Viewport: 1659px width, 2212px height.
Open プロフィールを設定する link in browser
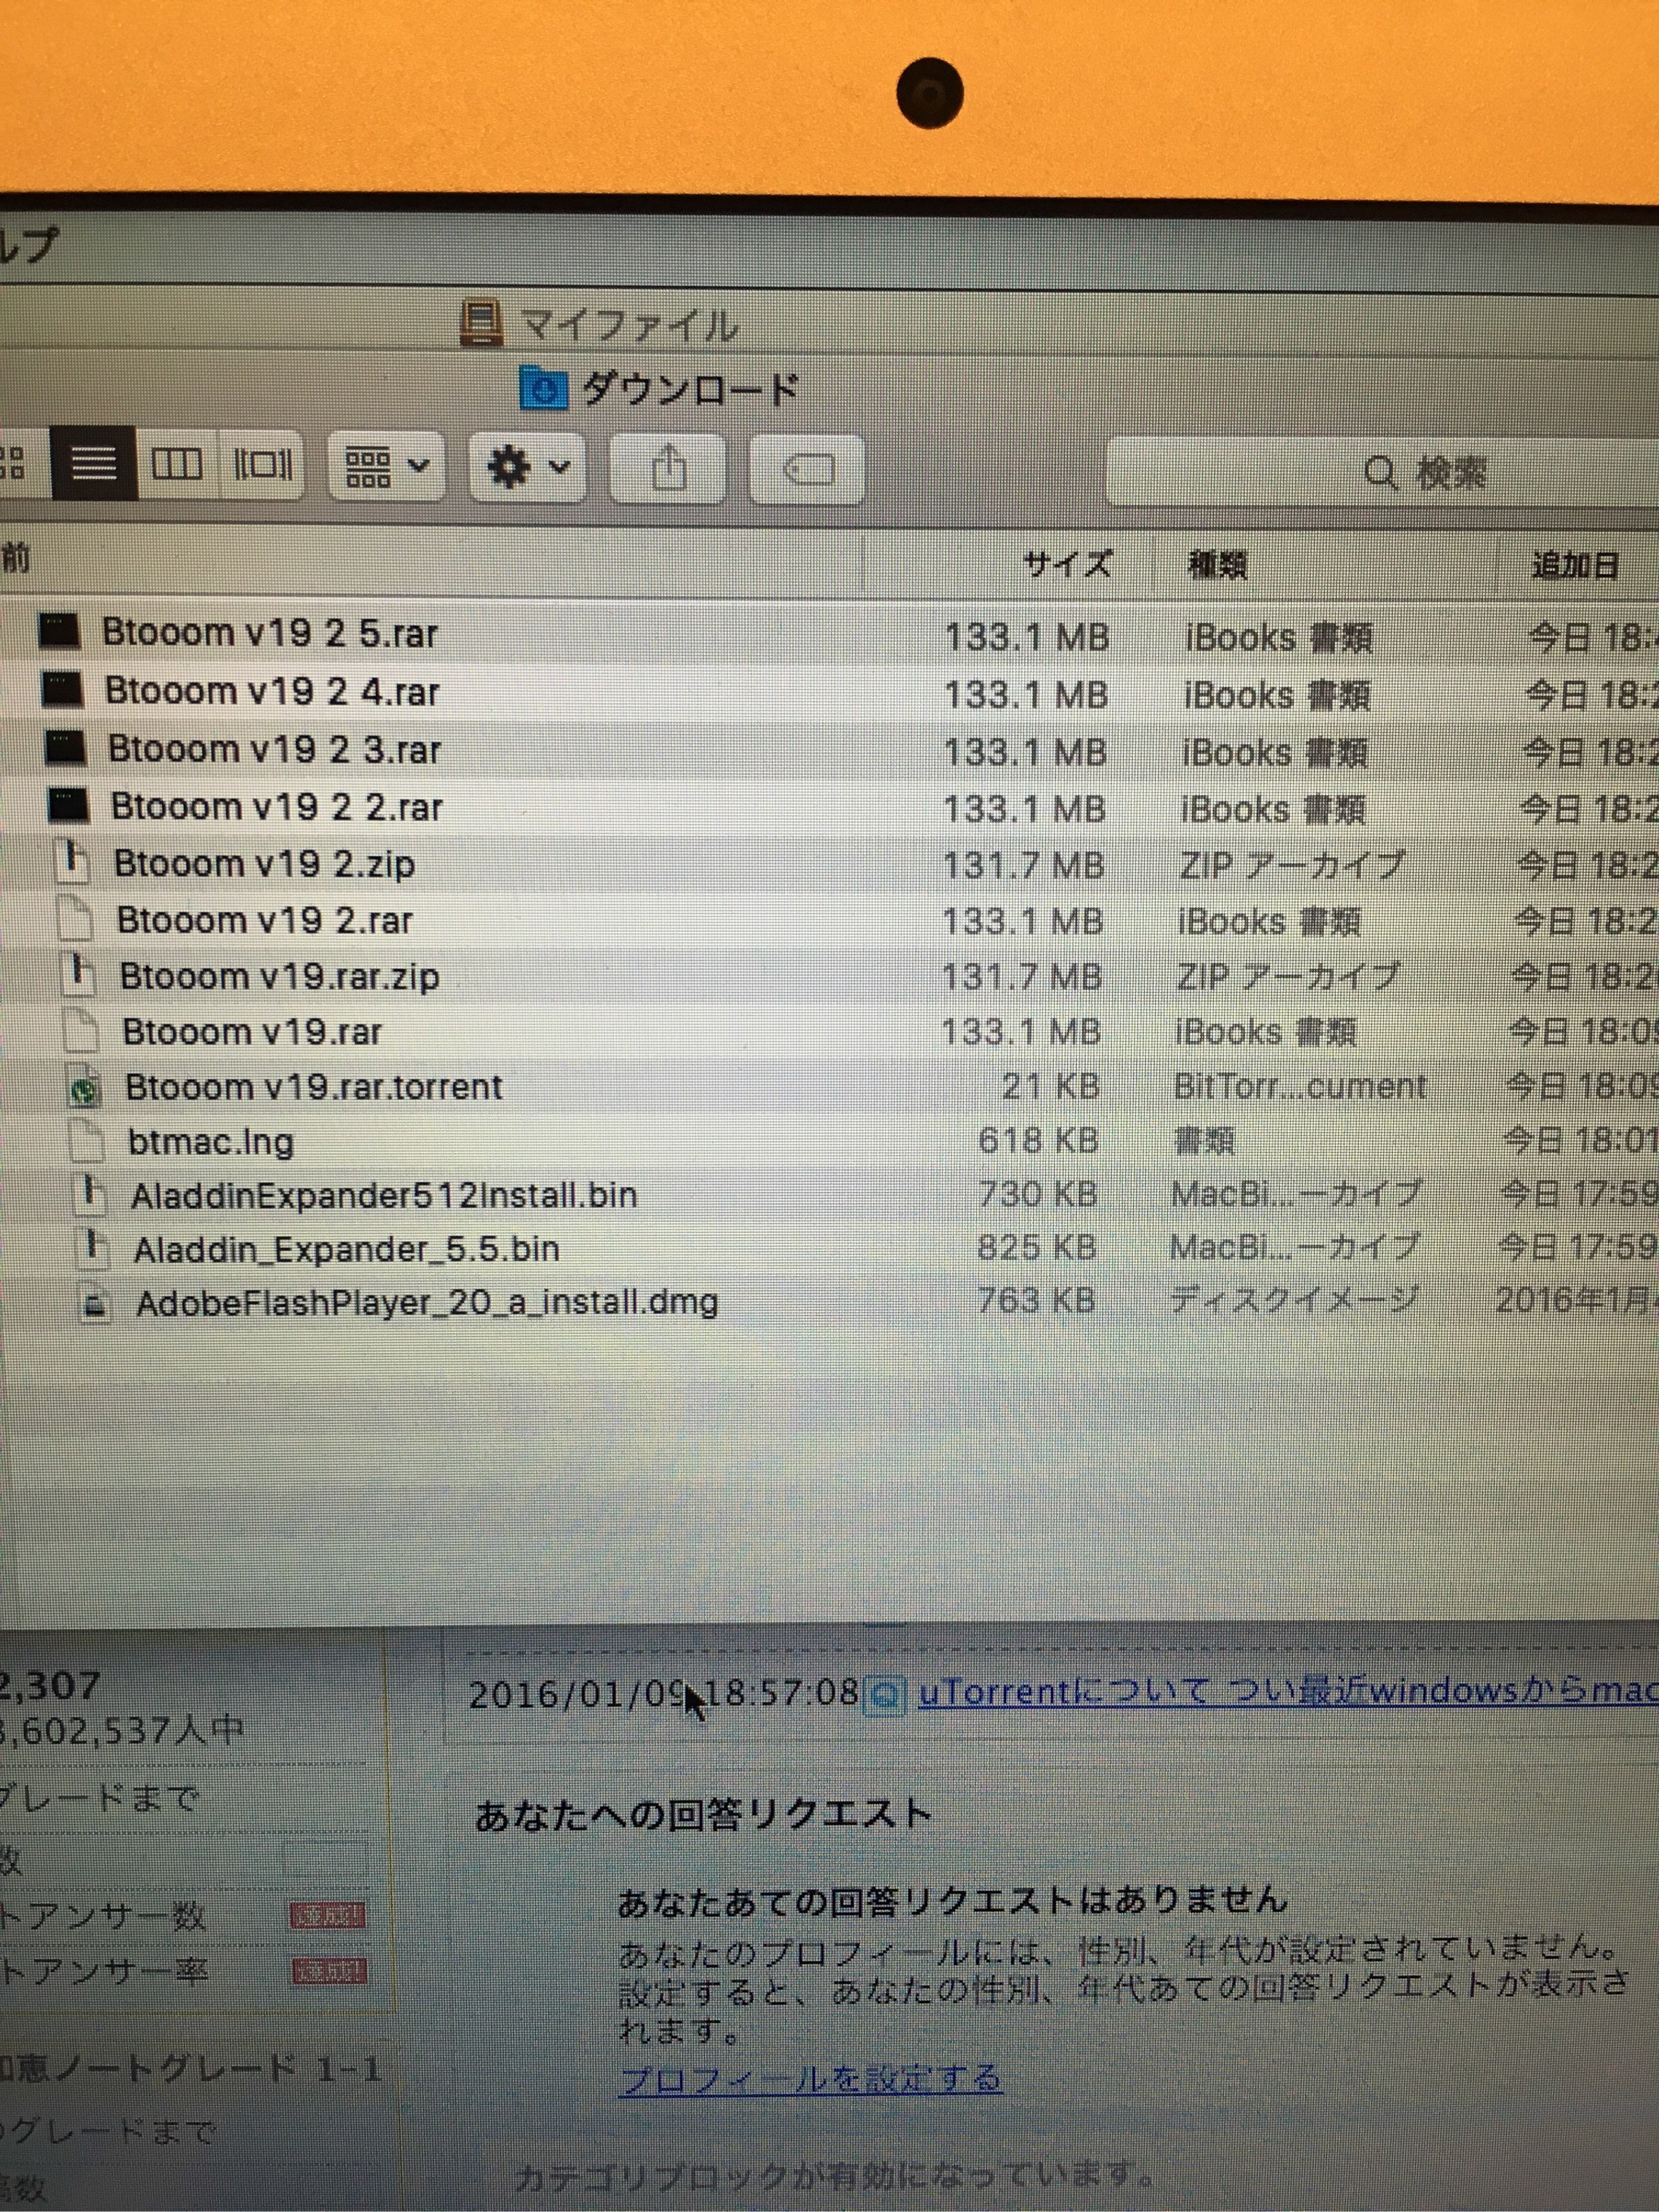(x=810, y=2079)
